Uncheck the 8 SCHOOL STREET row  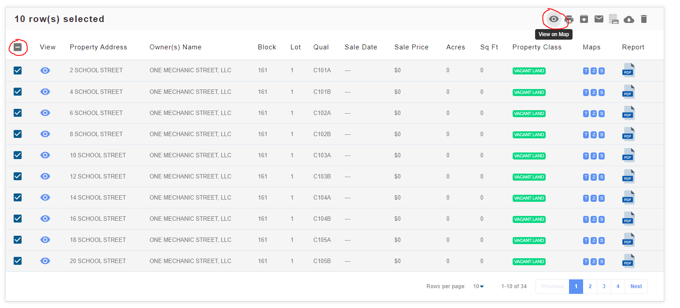pos(18,134)
